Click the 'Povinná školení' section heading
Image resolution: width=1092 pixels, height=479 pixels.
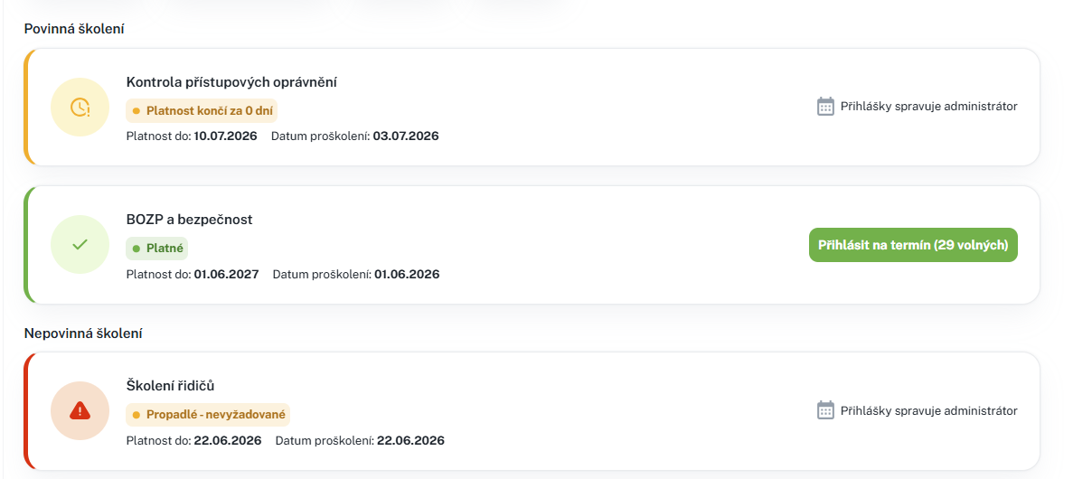point(74,29)
